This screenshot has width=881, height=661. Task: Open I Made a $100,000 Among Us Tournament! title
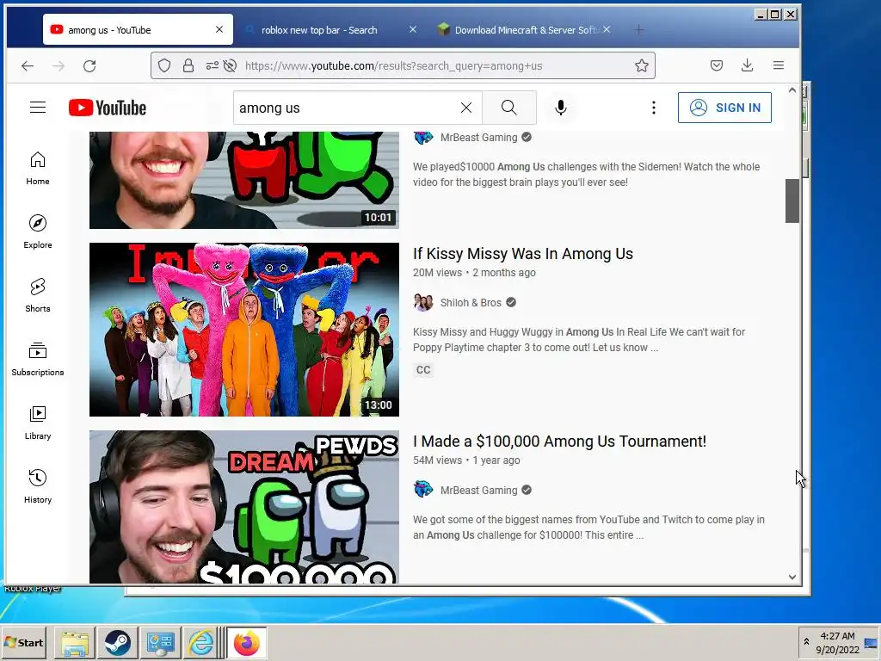(x=559, y=442)
